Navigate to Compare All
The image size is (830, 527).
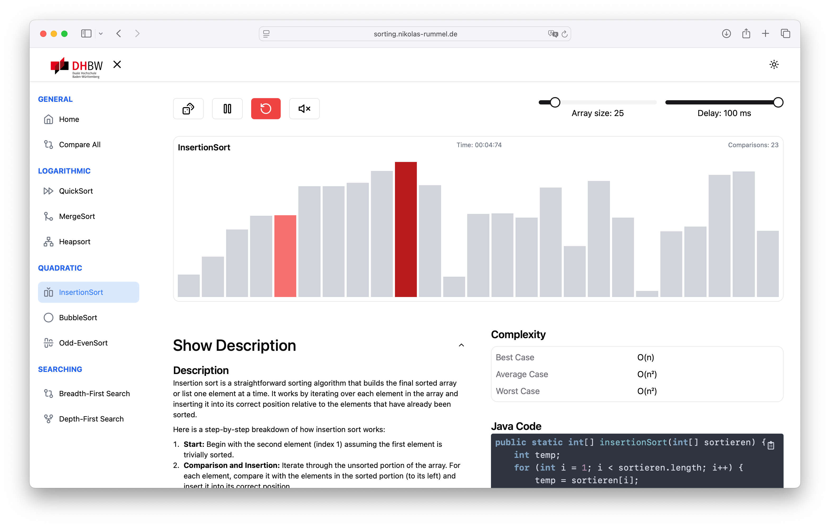tap(80, 145)
